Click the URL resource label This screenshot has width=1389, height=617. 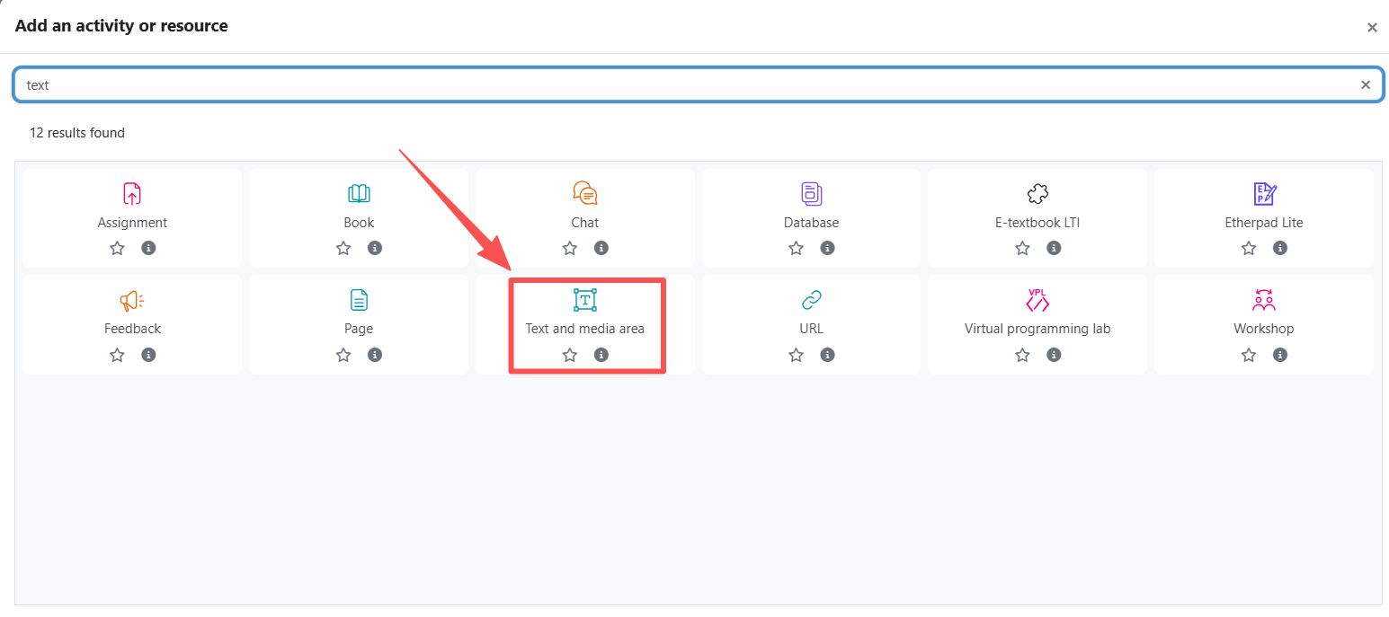pos(811,329)
